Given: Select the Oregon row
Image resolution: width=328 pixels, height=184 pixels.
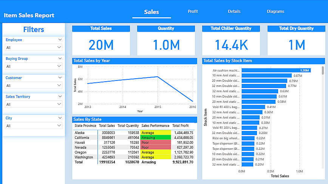Looking at the screenshot, I should coord(134,152).
